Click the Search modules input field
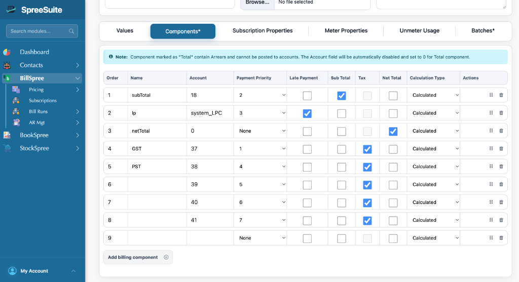This screenshot has width=519, height=282. (42, 31)
